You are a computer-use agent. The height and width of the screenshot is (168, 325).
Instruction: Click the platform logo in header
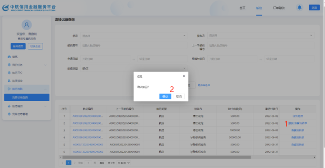click(29, 8)
